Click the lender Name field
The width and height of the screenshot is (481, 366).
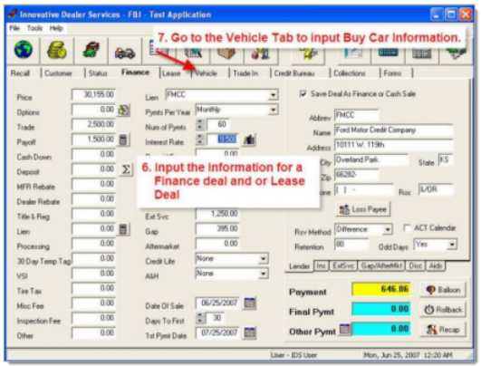point(393,130)
